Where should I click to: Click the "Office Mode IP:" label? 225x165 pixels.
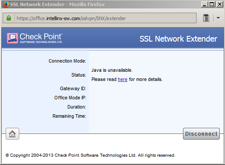click(x=70, y=98)
